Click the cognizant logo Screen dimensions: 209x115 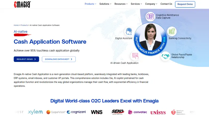pos(76,112)
